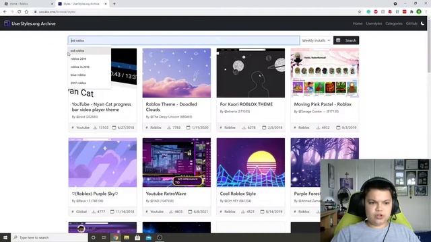Open the Userstyles navigation link
Image resolution: width=431 pixels, height=242 pixels.
[374, 24]
